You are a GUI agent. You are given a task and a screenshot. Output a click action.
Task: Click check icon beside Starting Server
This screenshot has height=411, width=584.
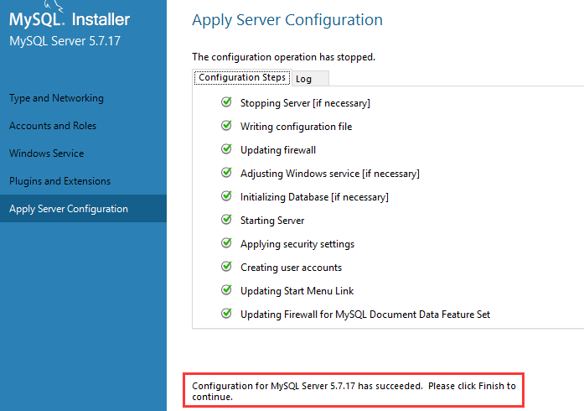point(226,219)
